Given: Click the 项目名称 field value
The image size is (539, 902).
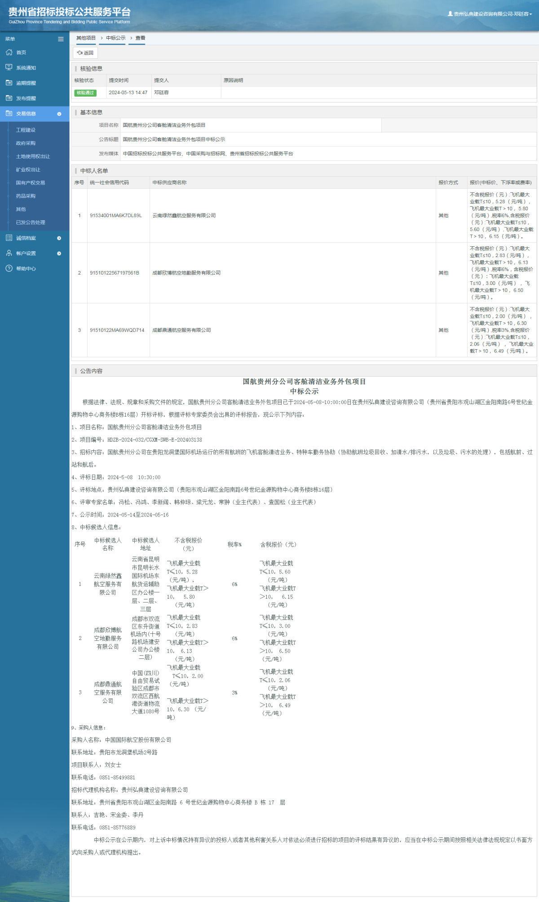Looking at the screenshot, I should point(164,125).
